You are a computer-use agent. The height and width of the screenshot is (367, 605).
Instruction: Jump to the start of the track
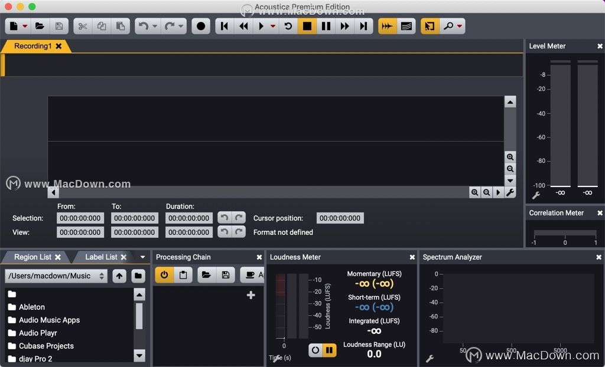click(224, 26)
